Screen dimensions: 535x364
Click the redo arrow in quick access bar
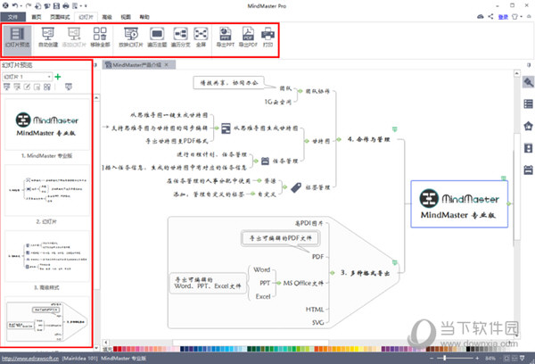pos(29,5)
